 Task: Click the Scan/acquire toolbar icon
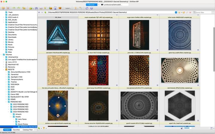tap(46, 8)
